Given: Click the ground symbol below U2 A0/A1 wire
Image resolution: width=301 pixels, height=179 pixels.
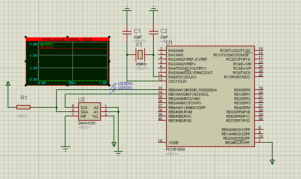Looking at the screenshot, I should click(118, 153).
